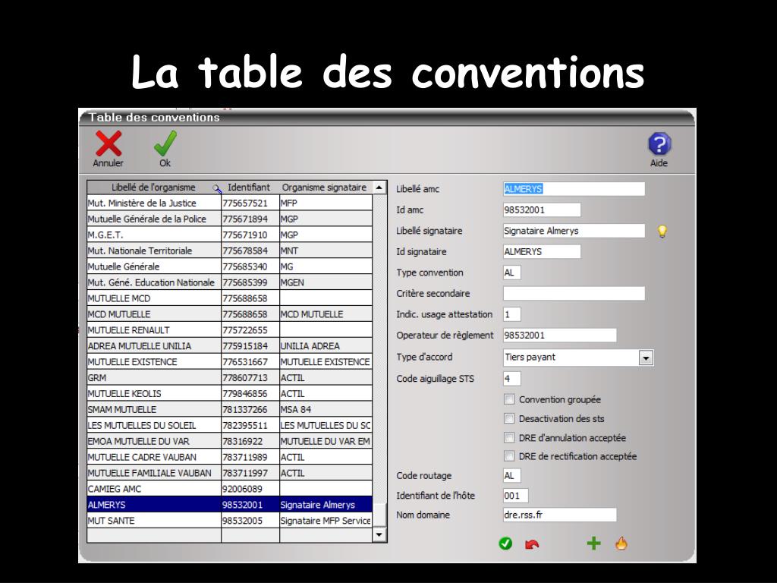Click the Identifiant de l'hôte field
Viewport: 777px width, 583px height.
pos(515,495)
